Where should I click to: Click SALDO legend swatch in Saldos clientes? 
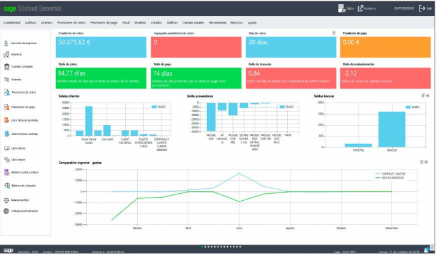pyautogui.click(x=154, y=107)
